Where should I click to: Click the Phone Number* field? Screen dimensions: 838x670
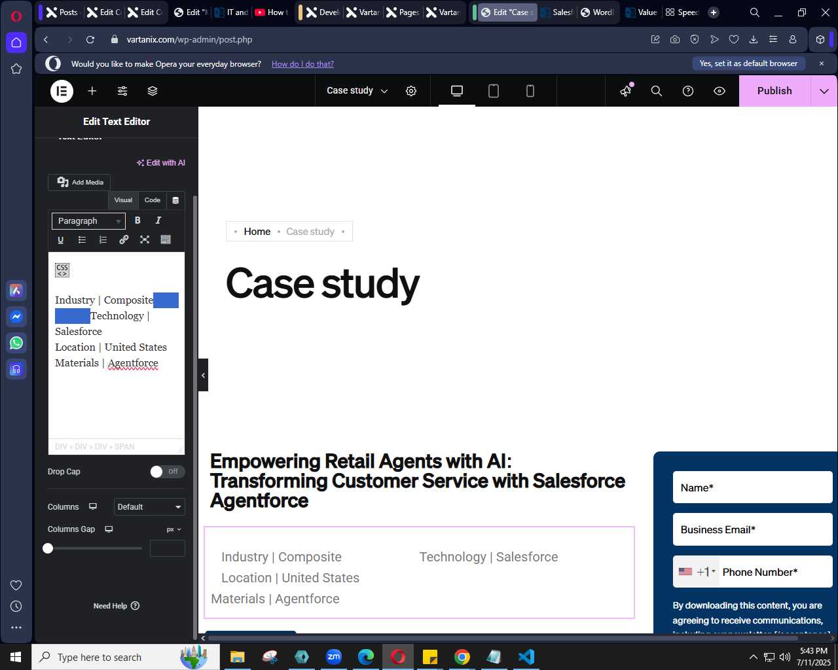(x=776, y=572)
